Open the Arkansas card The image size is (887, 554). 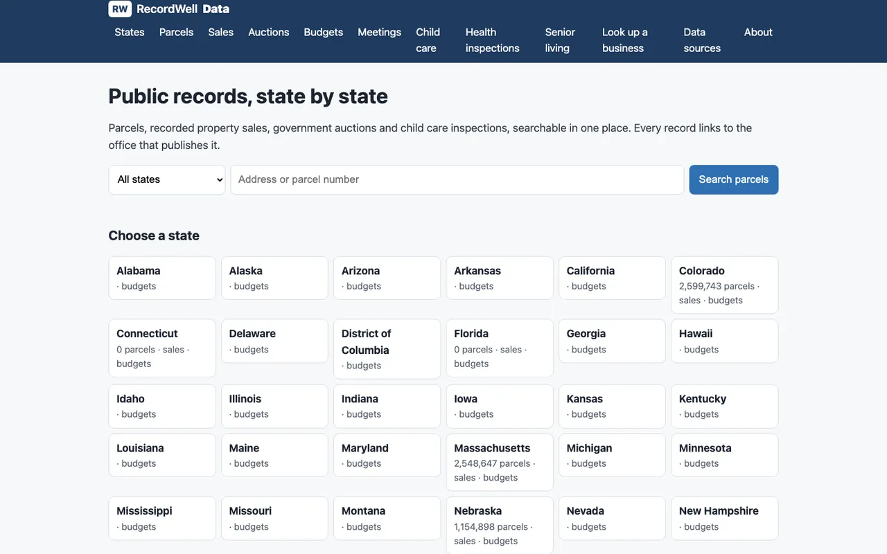tap(500, 278)
